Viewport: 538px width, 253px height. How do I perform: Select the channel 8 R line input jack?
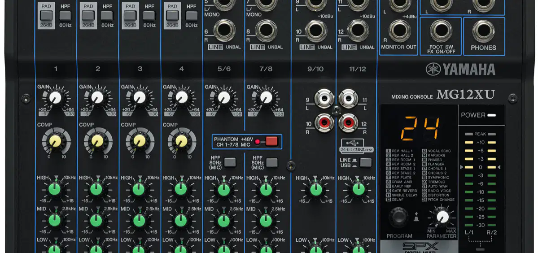pos(266,31)
